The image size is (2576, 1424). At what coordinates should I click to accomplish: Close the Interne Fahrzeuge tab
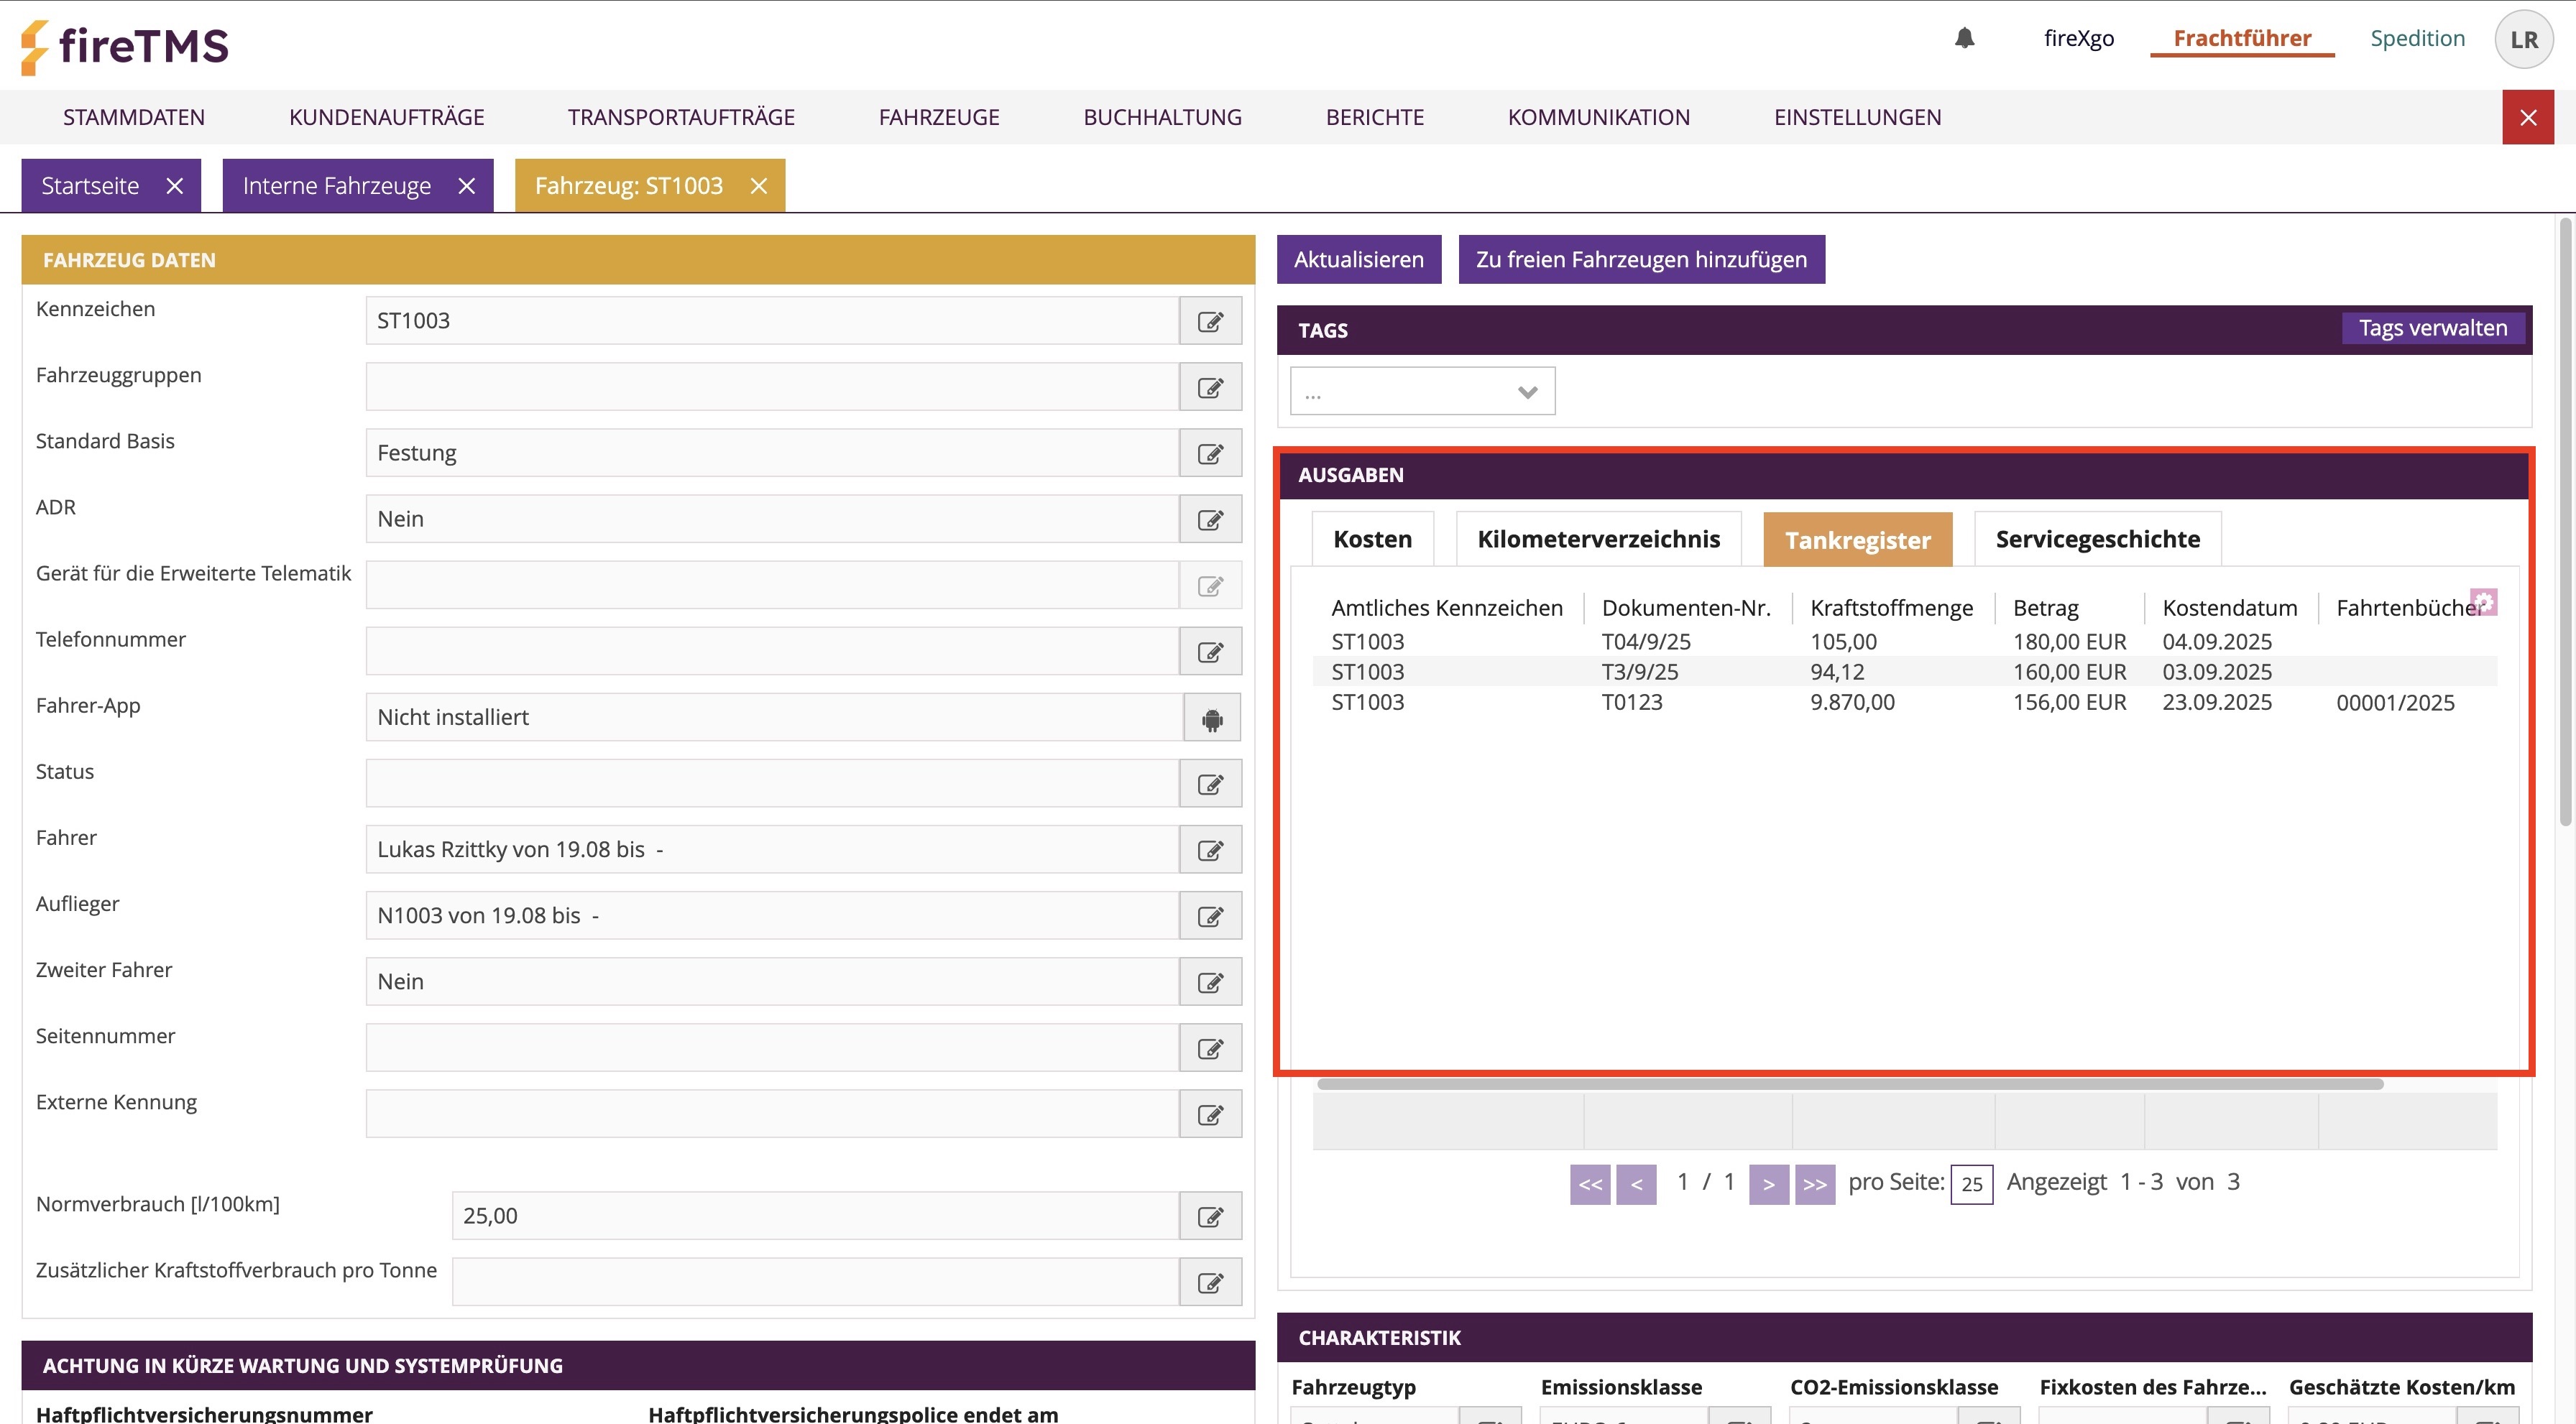click(x=466, y=186)
